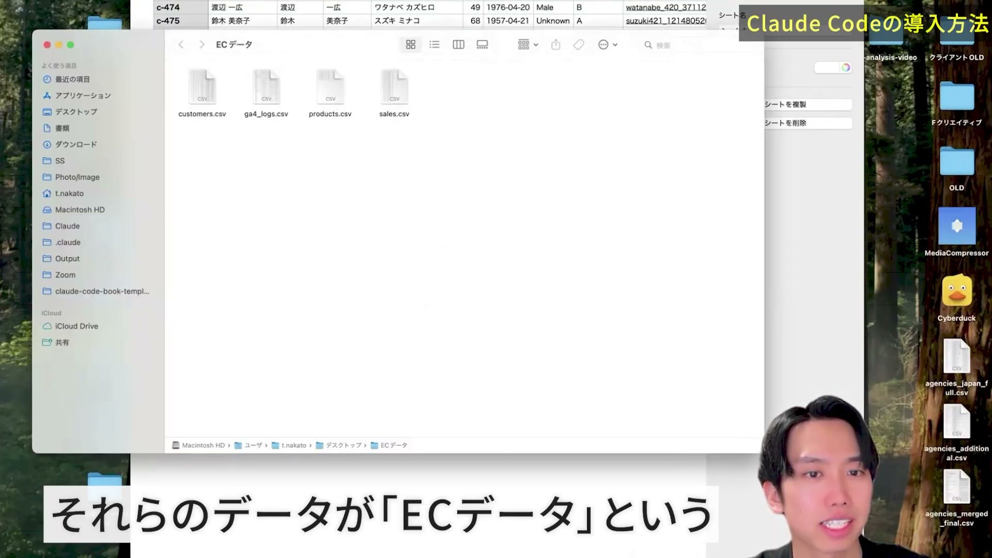Go back with the left chevron
This screenshot has width=992, height=558.
181,45
